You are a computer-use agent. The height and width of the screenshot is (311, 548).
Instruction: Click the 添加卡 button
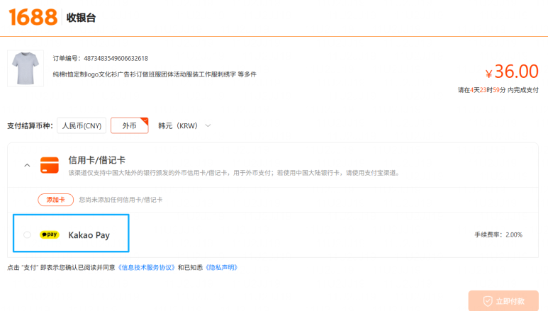pyautogui.click(x=55, y=200)
